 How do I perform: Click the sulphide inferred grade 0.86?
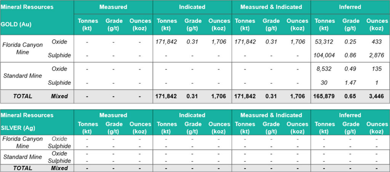(x=351, y=55)
